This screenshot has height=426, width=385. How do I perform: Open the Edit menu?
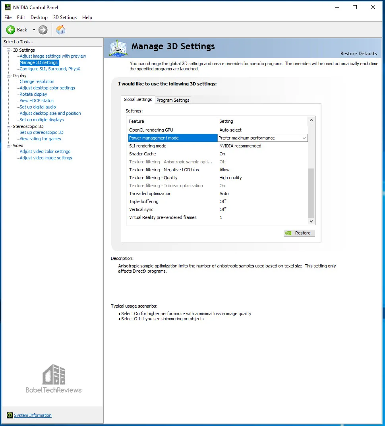[21, 17]
